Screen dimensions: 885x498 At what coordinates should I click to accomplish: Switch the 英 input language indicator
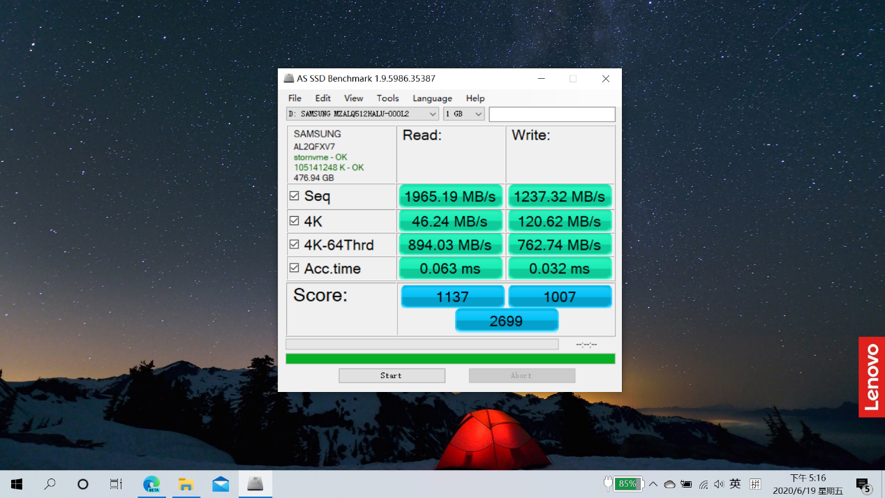click(735, 483)
